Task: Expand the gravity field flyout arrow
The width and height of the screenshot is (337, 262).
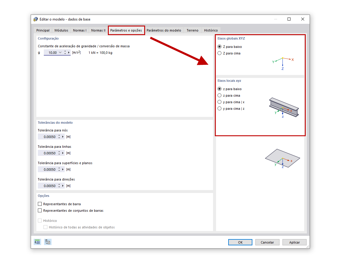Action: coord(69,53)
